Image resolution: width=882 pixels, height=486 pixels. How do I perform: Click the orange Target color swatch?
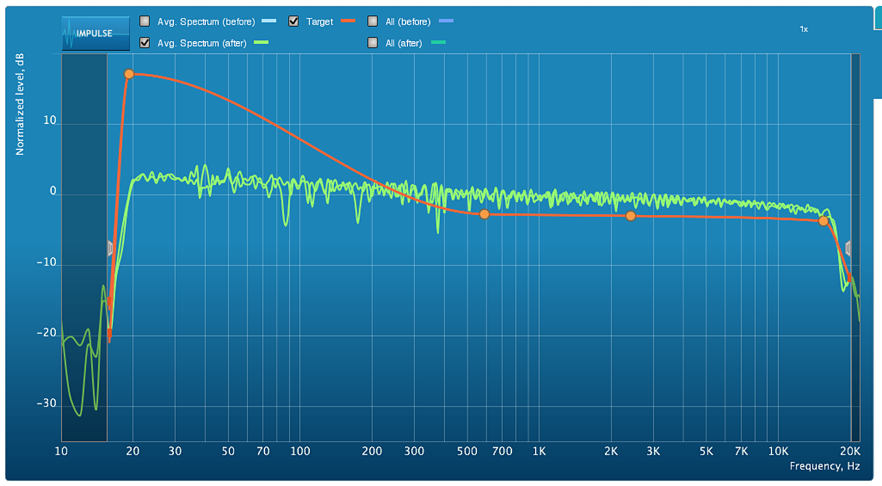point(348,21)
